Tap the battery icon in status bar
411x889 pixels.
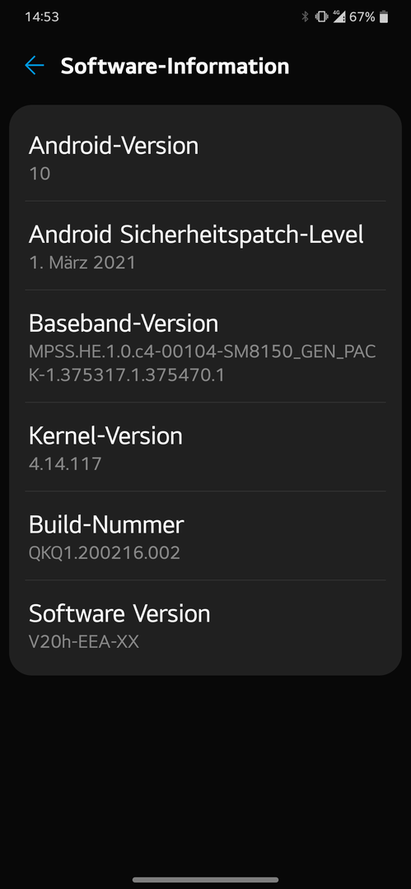point(384,17)
